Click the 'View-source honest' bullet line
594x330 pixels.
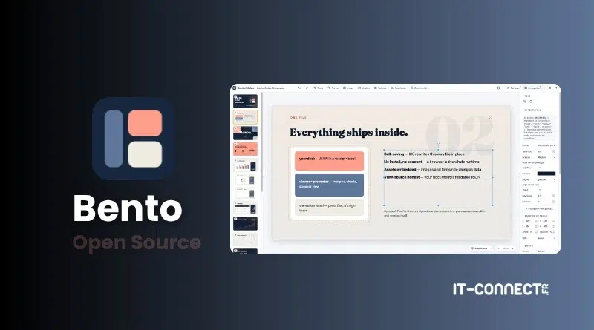(432, 177)
